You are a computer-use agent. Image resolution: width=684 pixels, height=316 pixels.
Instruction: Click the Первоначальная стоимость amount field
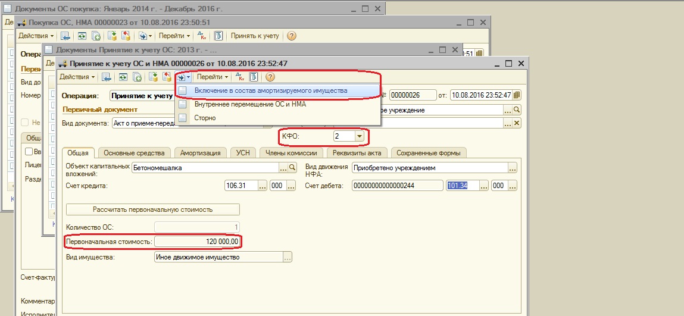point(197,242)
